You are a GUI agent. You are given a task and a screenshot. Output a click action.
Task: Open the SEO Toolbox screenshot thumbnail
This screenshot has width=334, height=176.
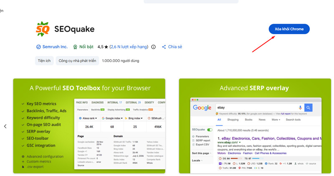[89, 126]
